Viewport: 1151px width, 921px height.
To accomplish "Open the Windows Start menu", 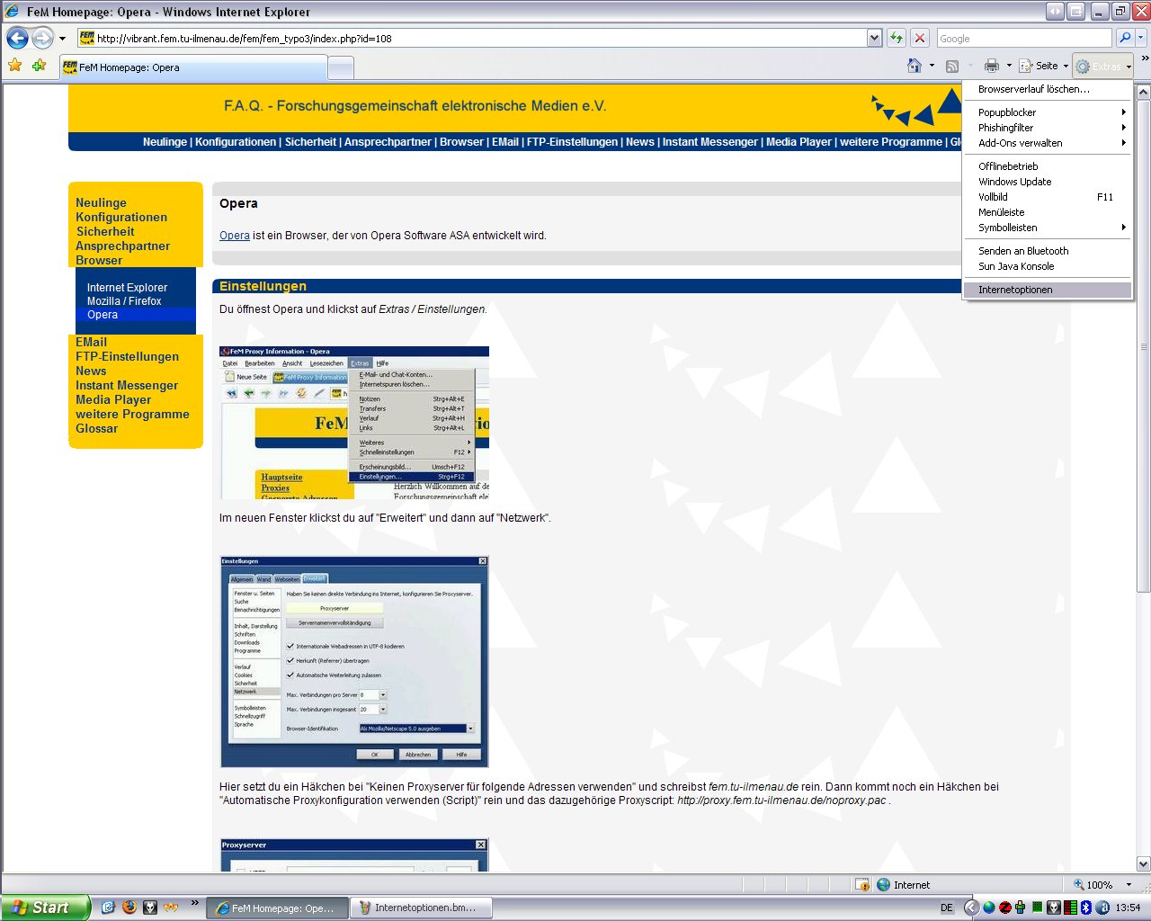I will pos(45,908).
